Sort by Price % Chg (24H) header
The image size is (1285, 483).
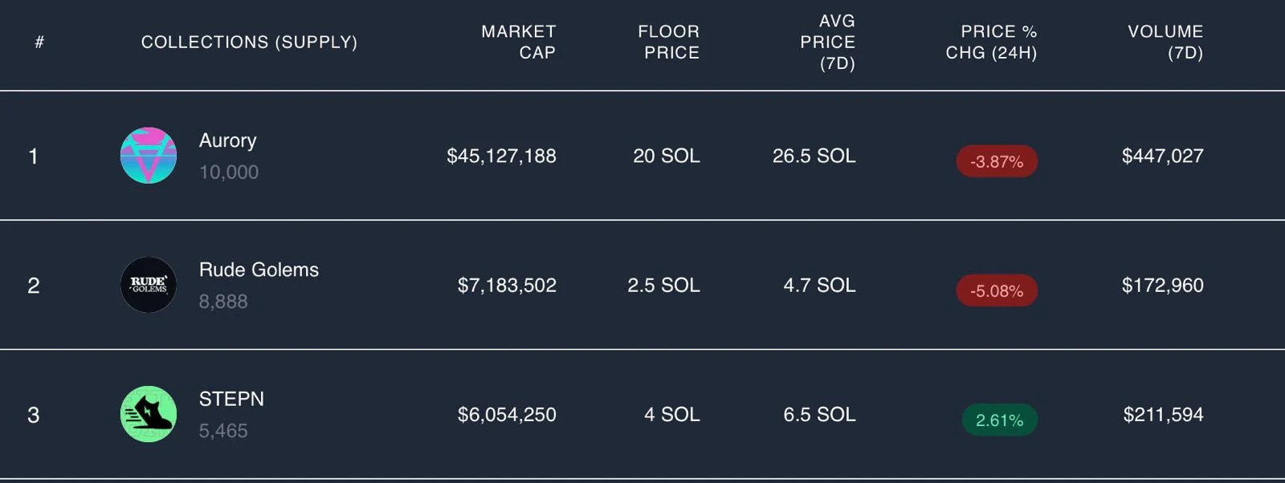click(x=991, y=42)
